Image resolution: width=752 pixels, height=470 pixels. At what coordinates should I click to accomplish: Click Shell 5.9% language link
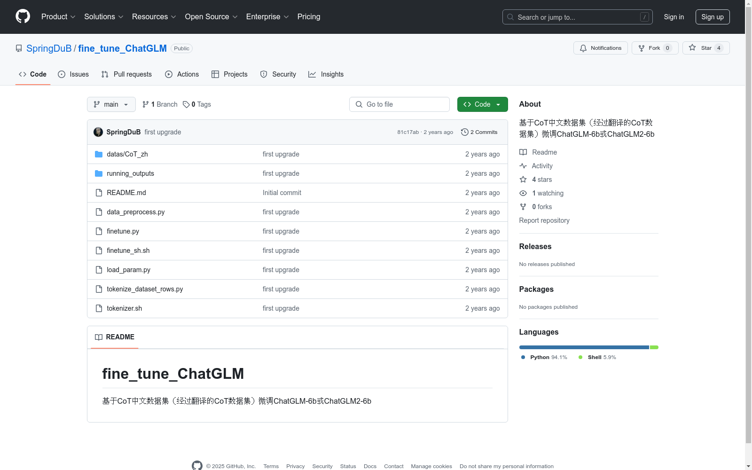click(x=597, y=357)
